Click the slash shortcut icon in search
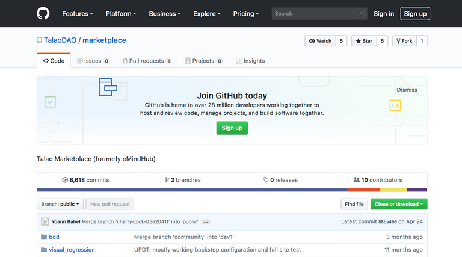The height and width of the screenshot is (257, 462). coord(360,14)
